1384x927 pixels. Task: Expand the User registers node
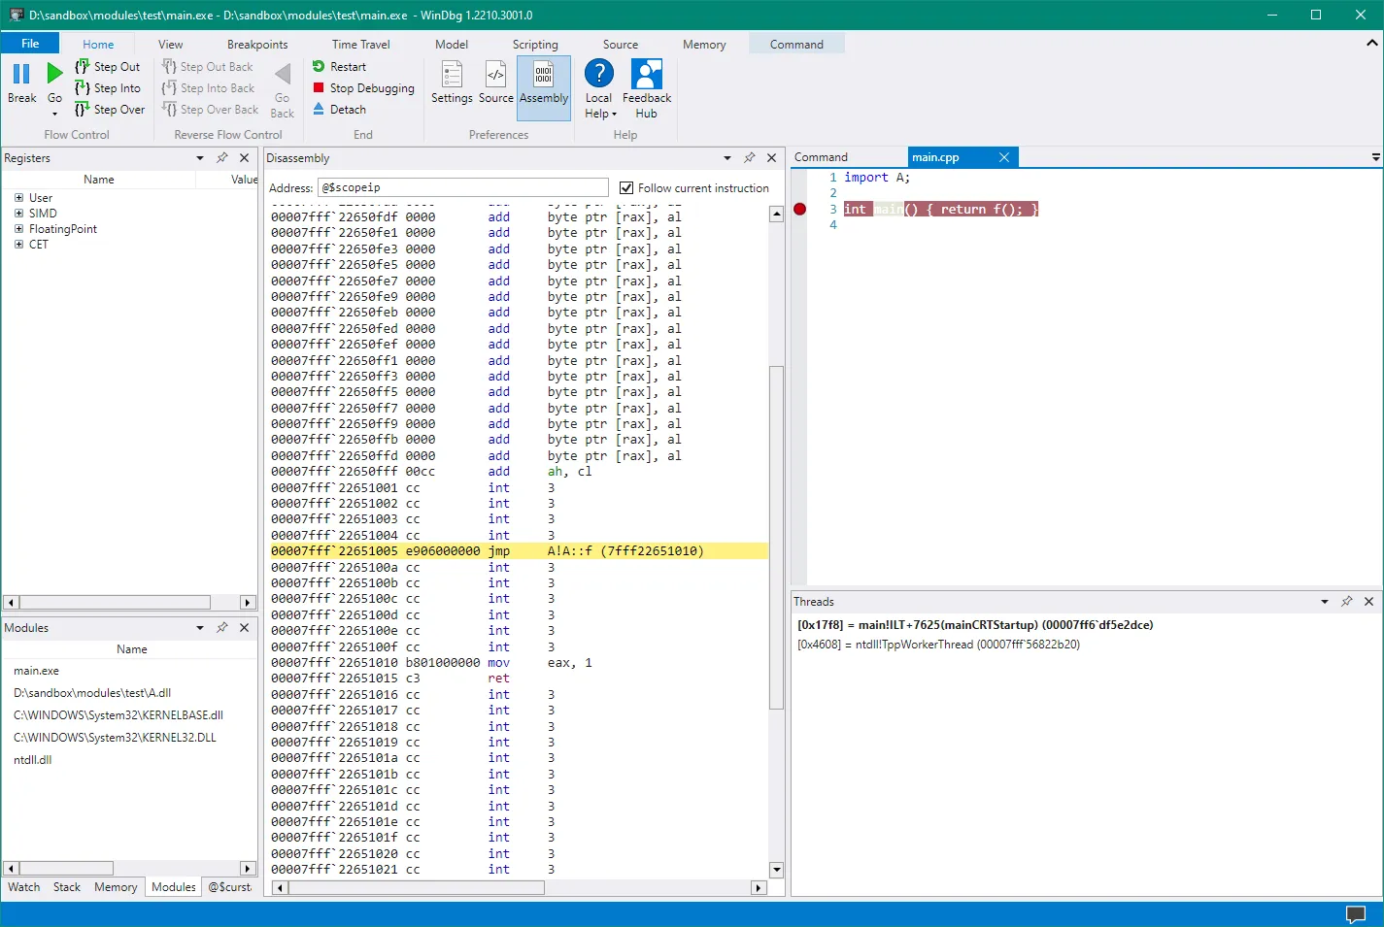tap(18, 197)
